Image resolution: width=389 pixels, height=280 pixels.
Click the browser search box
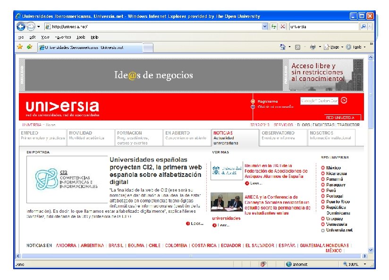pos(324,26)
